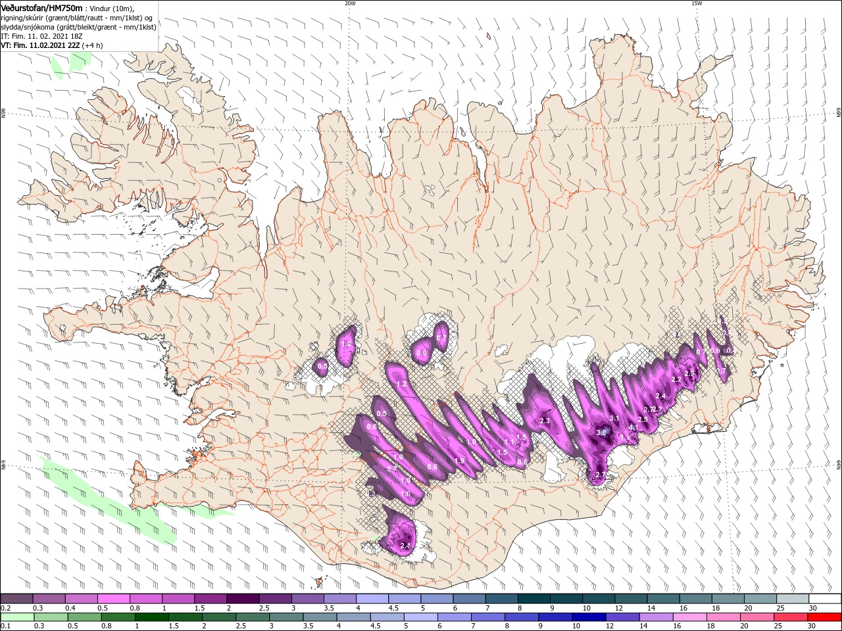Click the '3.1' snowfall value on map

coord(614,419)
